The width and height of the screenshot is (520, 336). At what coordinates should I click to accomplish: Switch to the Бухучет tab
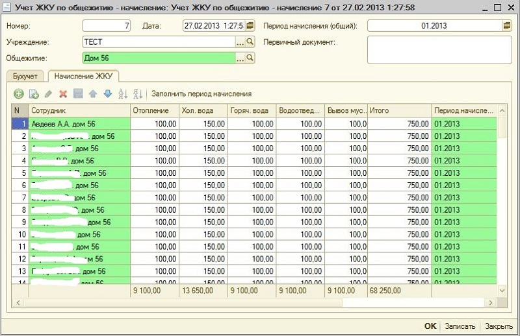(x=27, y=77)
